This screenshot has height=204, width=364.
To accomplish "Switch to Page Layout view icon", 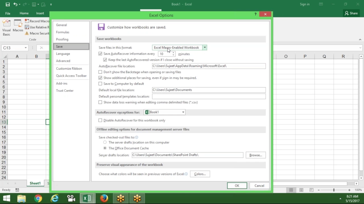I will (301, 190).
